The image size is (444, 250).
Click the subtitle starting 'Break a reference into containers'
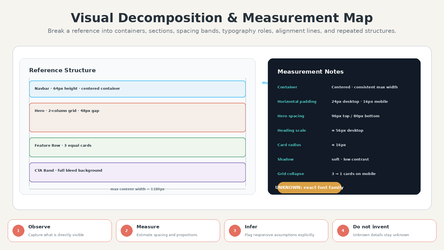222,31
